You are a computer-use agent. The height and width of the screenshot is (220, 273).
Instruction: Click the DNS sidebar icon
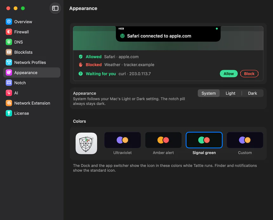[x=9, y=42]
